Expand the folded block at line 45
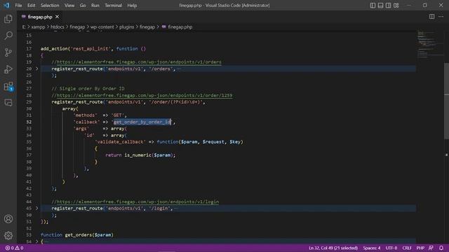449x252 pixels. coord(37,209)
